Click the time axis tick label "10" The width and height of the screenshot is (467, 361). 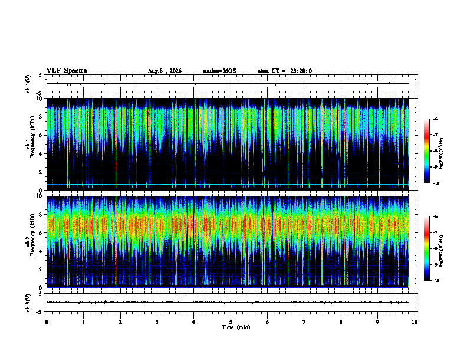pos(415,322)
